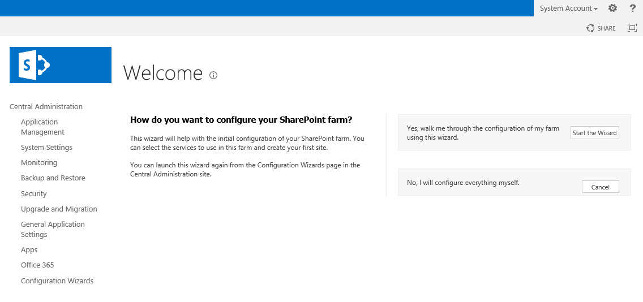Image resolution: width=643 pixels, height=302 pixels.
Task: Go to General Application Settings
Action: (x=53, y=229)
